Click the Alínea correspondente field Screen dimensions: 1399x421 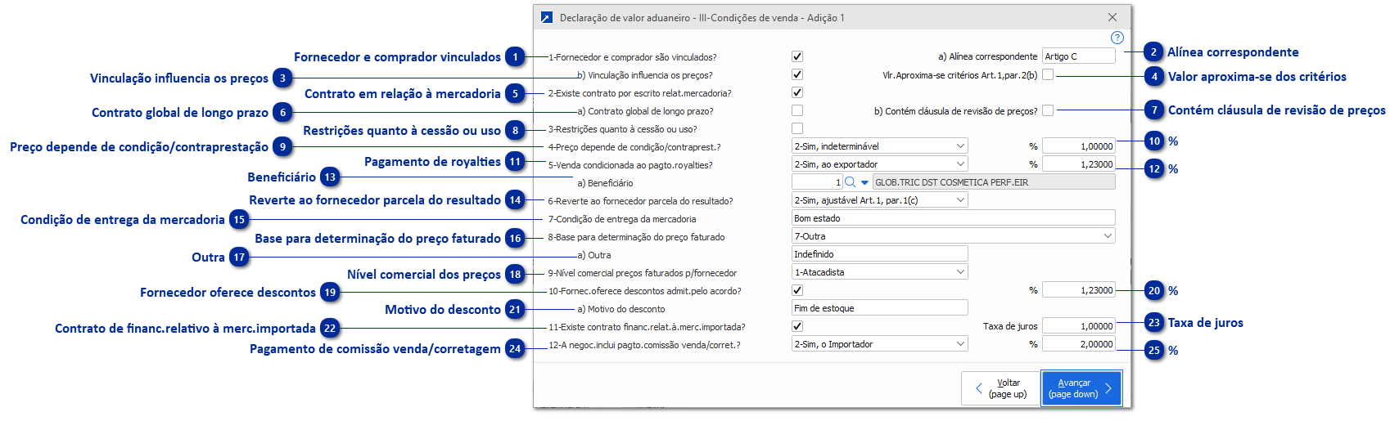click(1079, 56)
